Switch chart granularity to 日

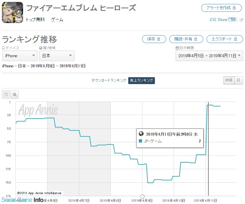[x=239, y=80]
